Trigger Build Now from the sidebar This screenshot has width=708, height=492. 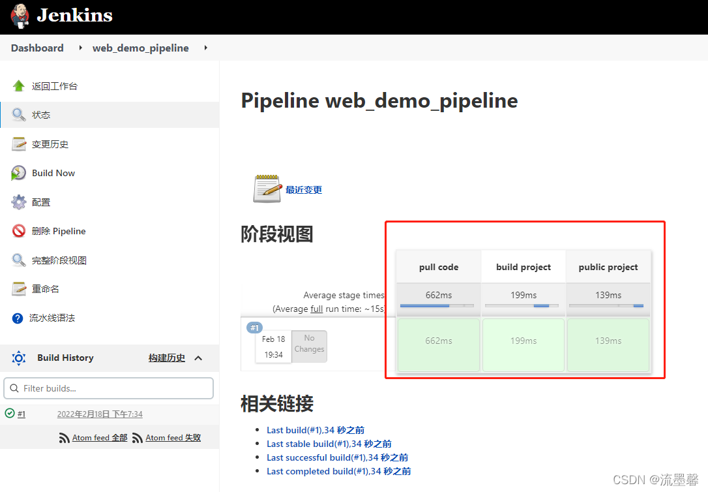pos(53,173)
